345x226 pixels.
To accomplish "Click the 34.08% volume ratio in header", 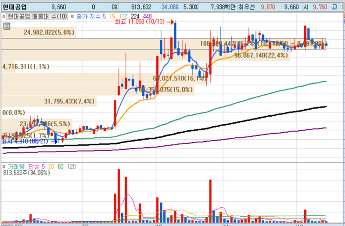I will tap(170, 7).
